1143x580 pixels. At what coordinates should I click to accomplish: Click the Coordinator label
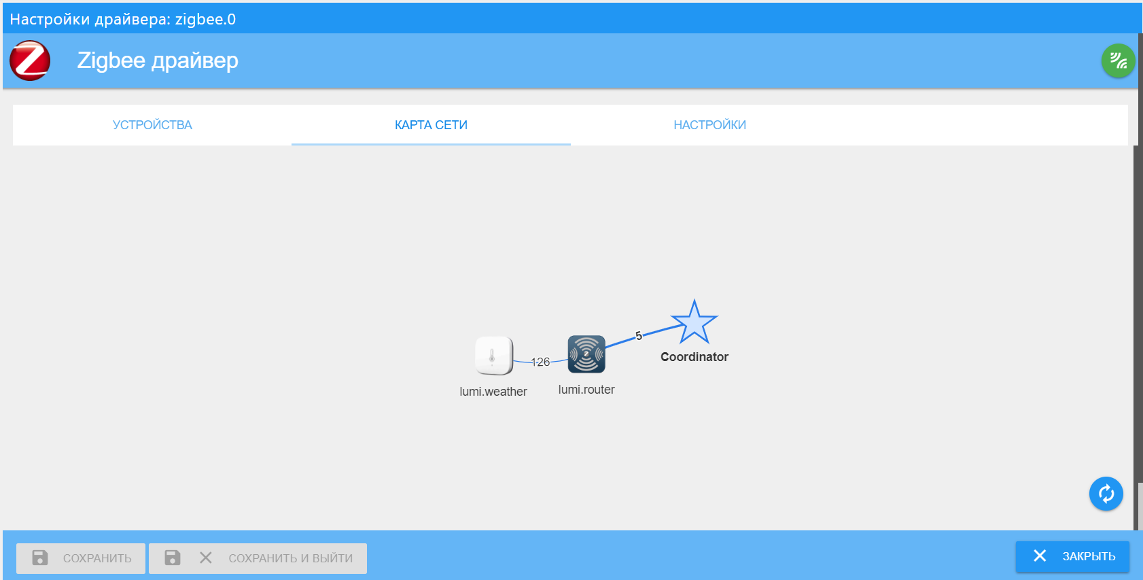tap(694, 357)
